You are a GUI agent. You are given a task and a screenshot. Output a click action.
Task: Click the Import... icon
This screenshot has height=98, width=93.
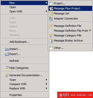(7, 49)
